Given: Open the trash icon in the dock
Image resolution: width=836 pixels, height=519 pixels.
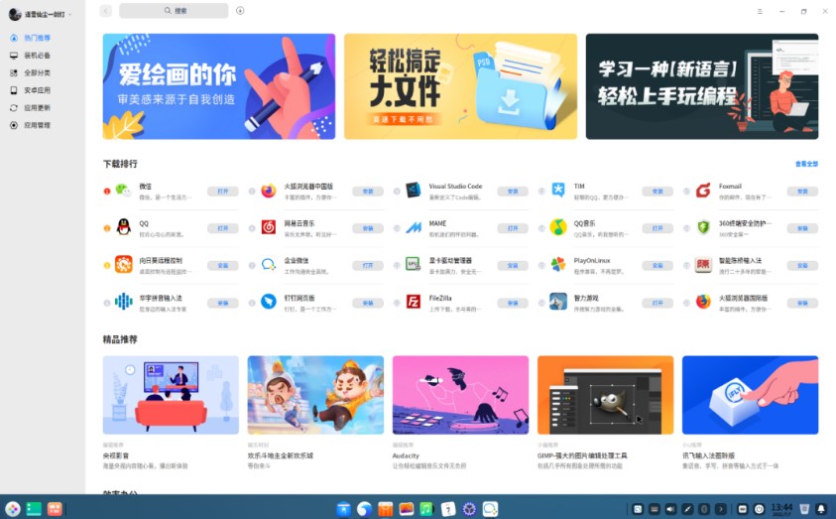Looking at the screenshot, I should 804,509.
